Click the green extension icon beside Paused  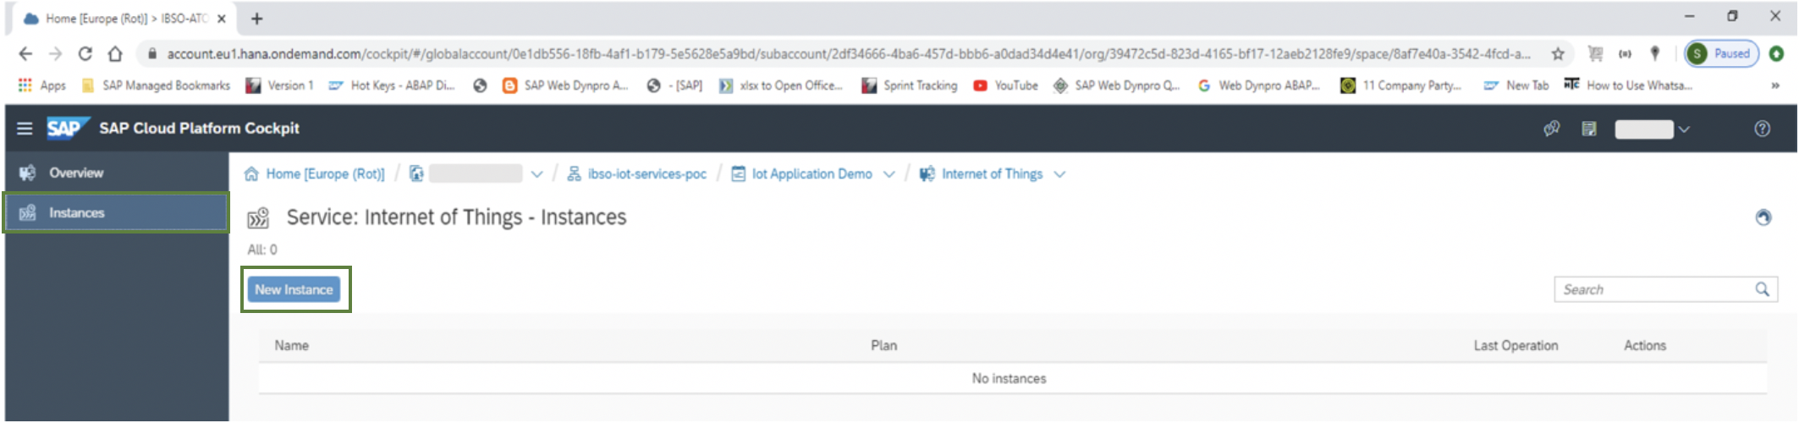tap(1777, 53)
